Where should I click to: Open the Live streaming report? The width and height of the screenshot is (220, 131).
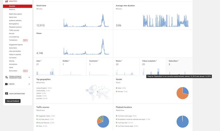tap(14, 37)
